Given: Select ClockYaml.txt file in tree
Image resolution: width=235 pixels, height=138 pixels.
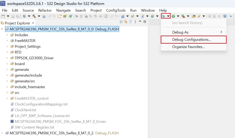Looking at the screenshot, I should tap(25, 110).
